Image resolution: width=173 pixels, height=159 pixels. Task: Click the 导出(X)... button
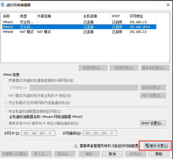click(x=65, y=154)
